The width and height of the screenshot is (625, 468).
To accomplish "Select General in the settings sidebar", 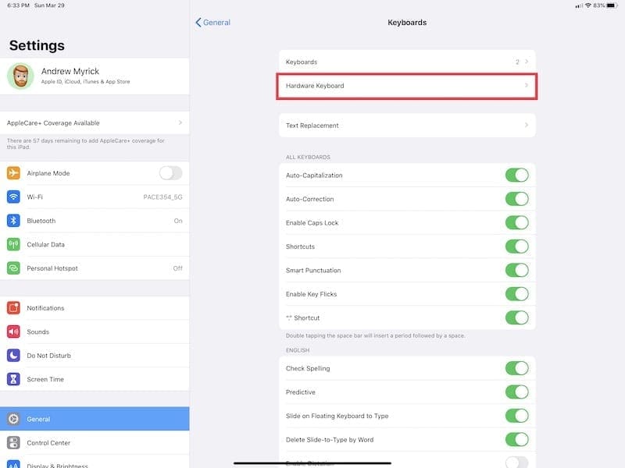I will tap(95, 419).
